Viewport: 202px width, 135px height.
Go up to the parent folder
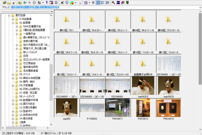pos(20,3)
